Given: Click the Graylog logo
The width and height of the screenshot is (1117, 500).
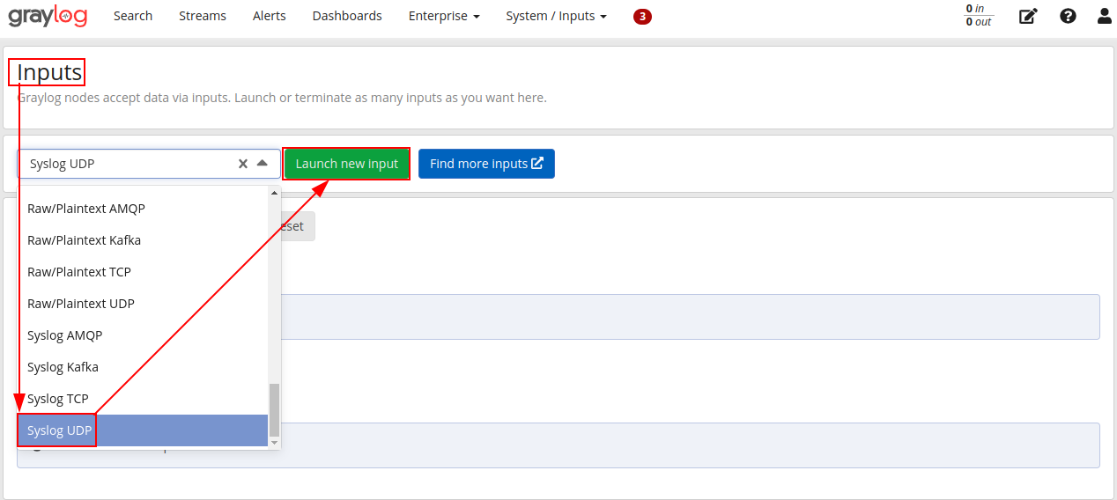Looking at the screenshot, I should pyautogui.click(x=48, y=16).
